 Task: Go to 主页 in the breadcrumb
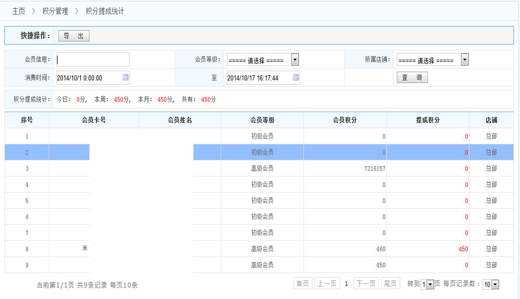point(19,11)
